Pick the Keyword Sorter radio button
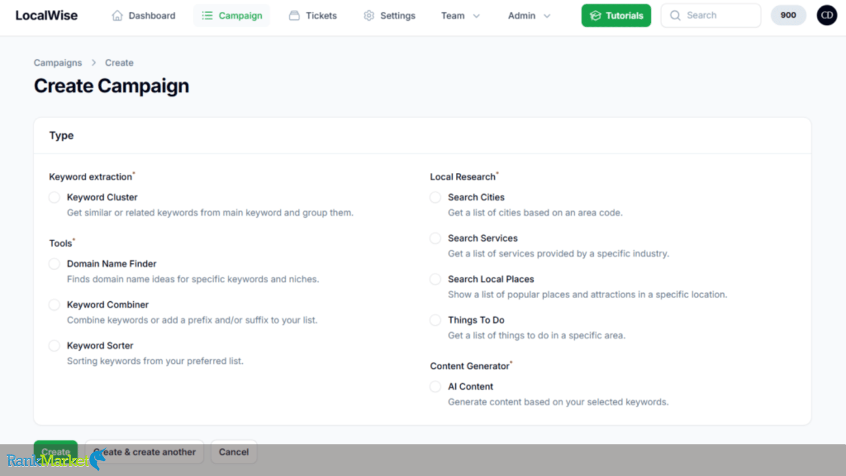This screenshot has height=476, width=846. coord(55,345)
